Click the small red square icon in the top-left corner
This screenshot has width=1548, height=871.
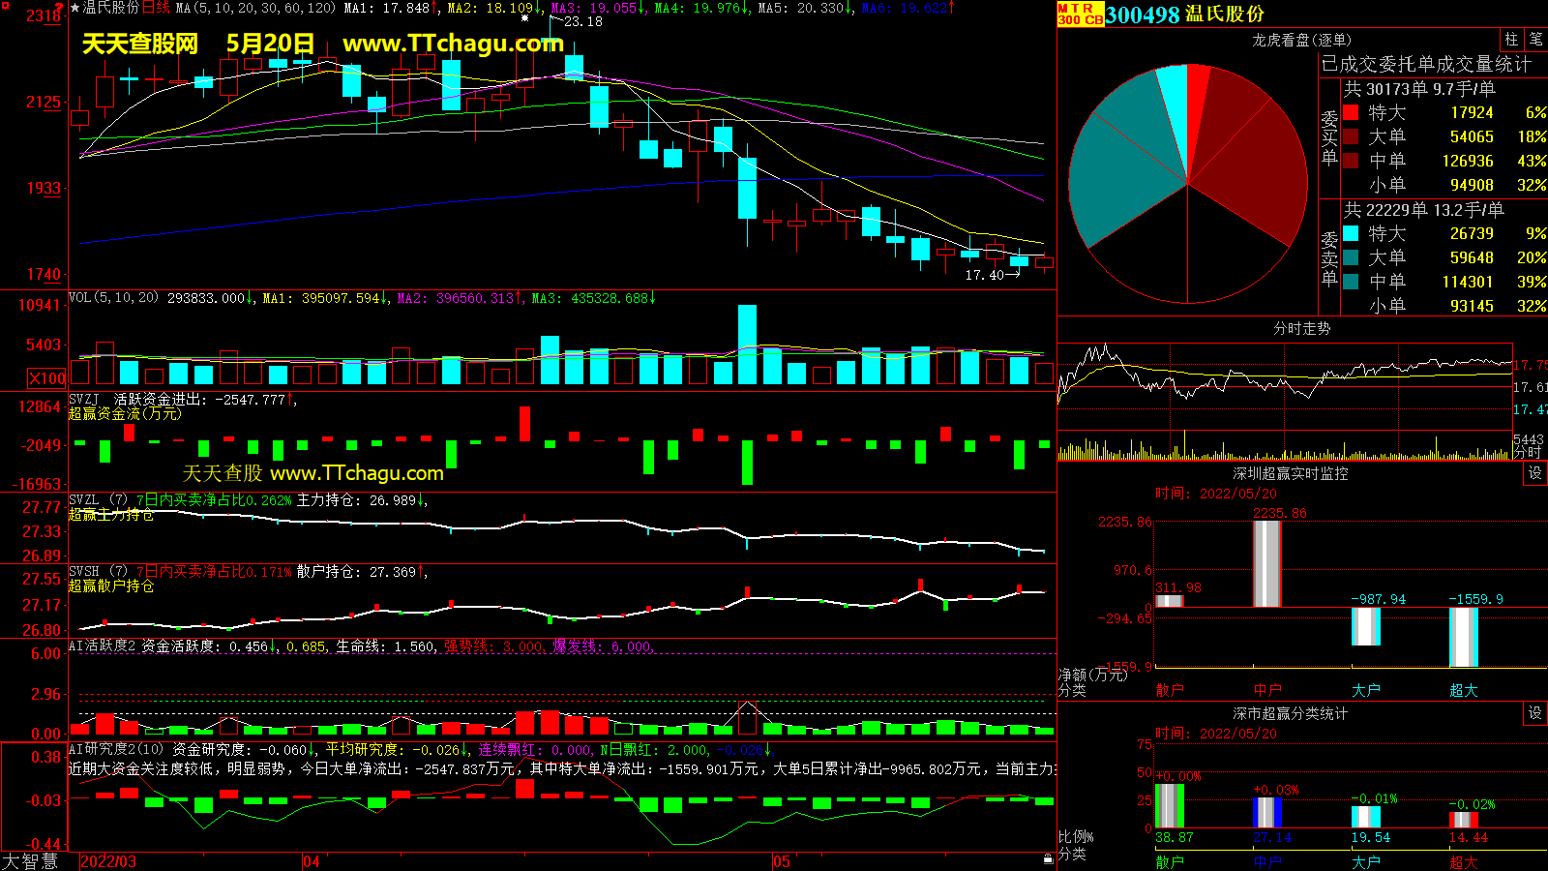(x=4, y=5)
